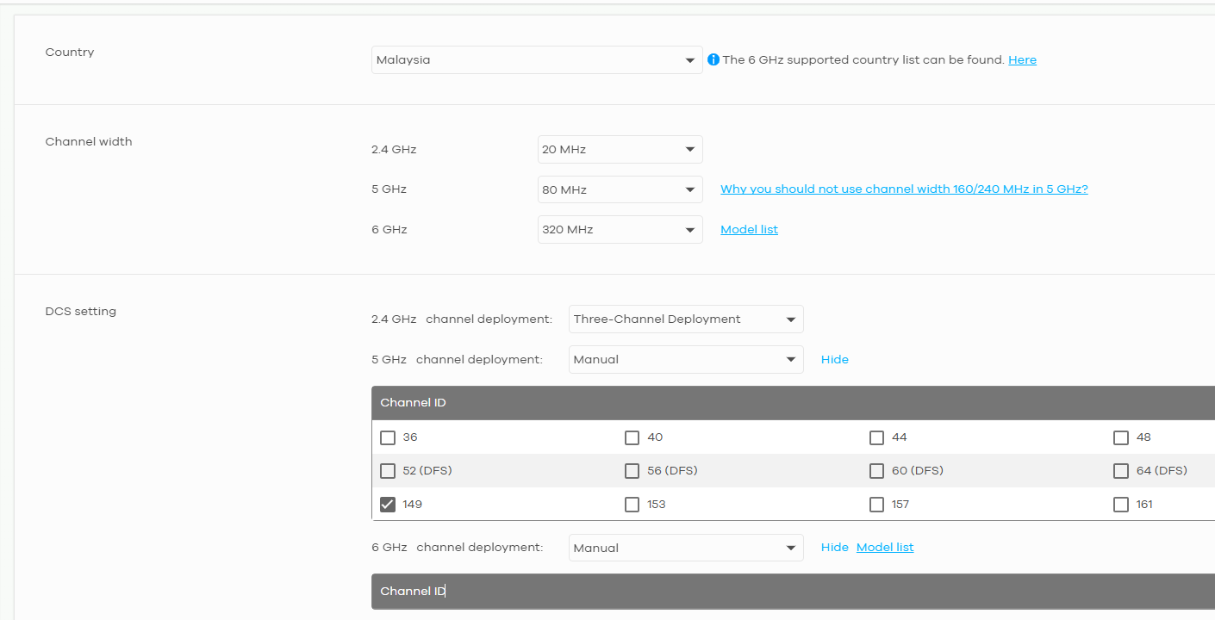The width and height of the screenshot is (1215, 620).
Task: Click '5 GHz channel deployment:' label
Action: coord(458,359)
